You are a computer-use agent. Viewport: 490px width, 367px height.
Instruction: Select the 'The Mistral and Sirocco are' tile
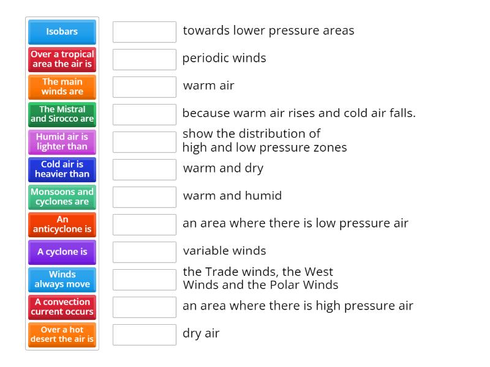pos(61,114)
